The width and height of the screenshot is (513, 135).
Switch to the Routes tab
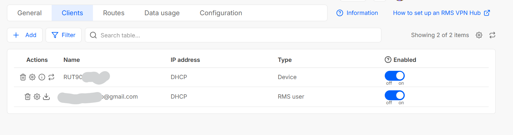pyautogui.click(x=114, y=13)
